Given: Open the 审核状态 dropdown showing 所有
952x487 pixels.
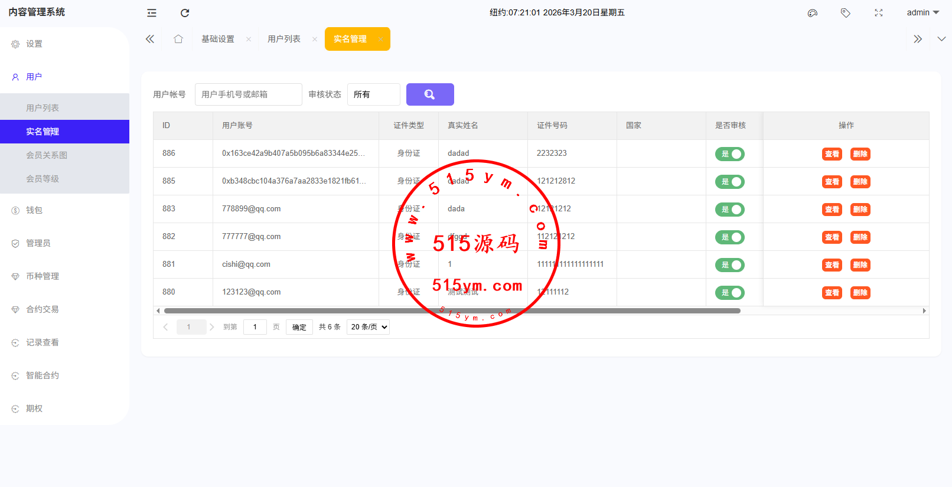Looking at the screenshot, I should pyautogui.click(x=373, y=94).
